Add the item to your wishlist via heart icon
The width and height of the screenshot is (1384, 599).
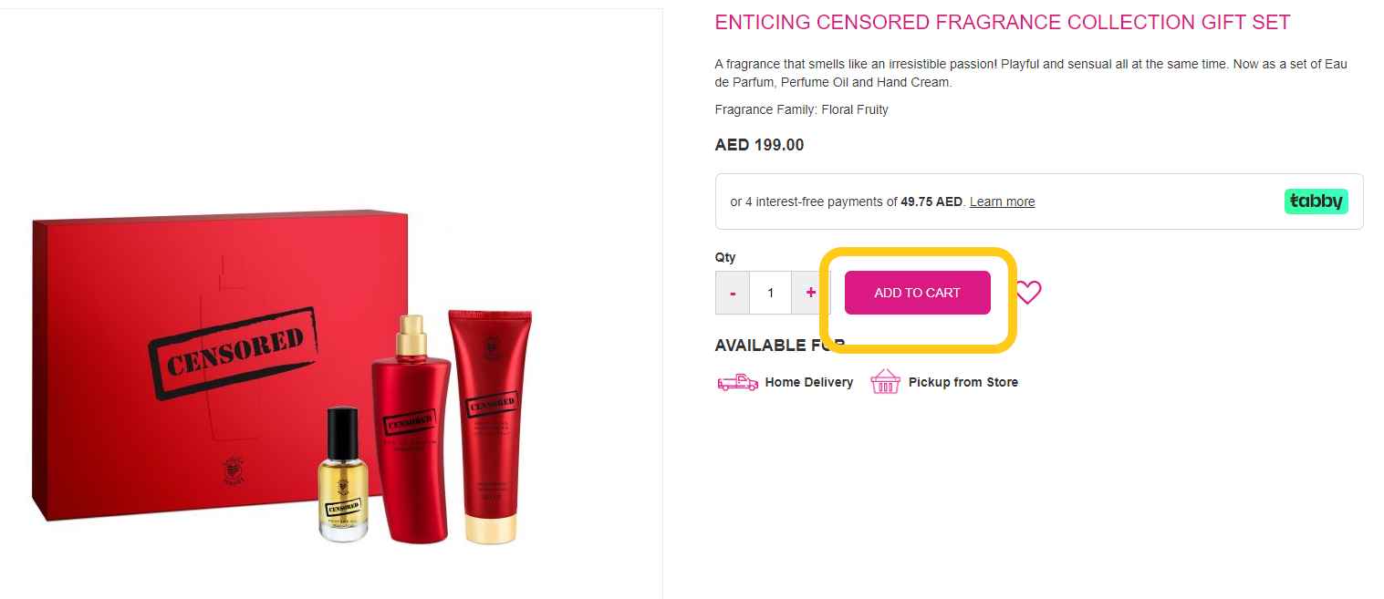pyautogui.click(x=1028, y=293)
